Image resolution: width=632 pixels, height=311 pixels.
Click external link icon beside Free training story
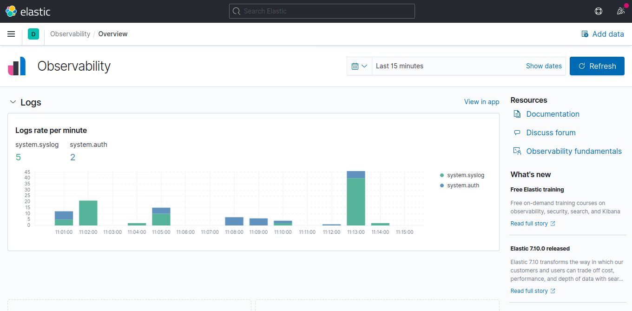[x=553, y=224]
